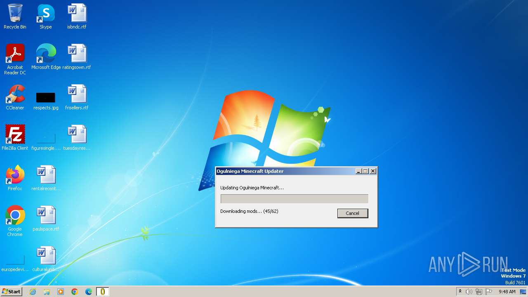Screen dimensions: 528x297
Task: Launch Edge from the taskbar
Action: [x=89, y=292]
